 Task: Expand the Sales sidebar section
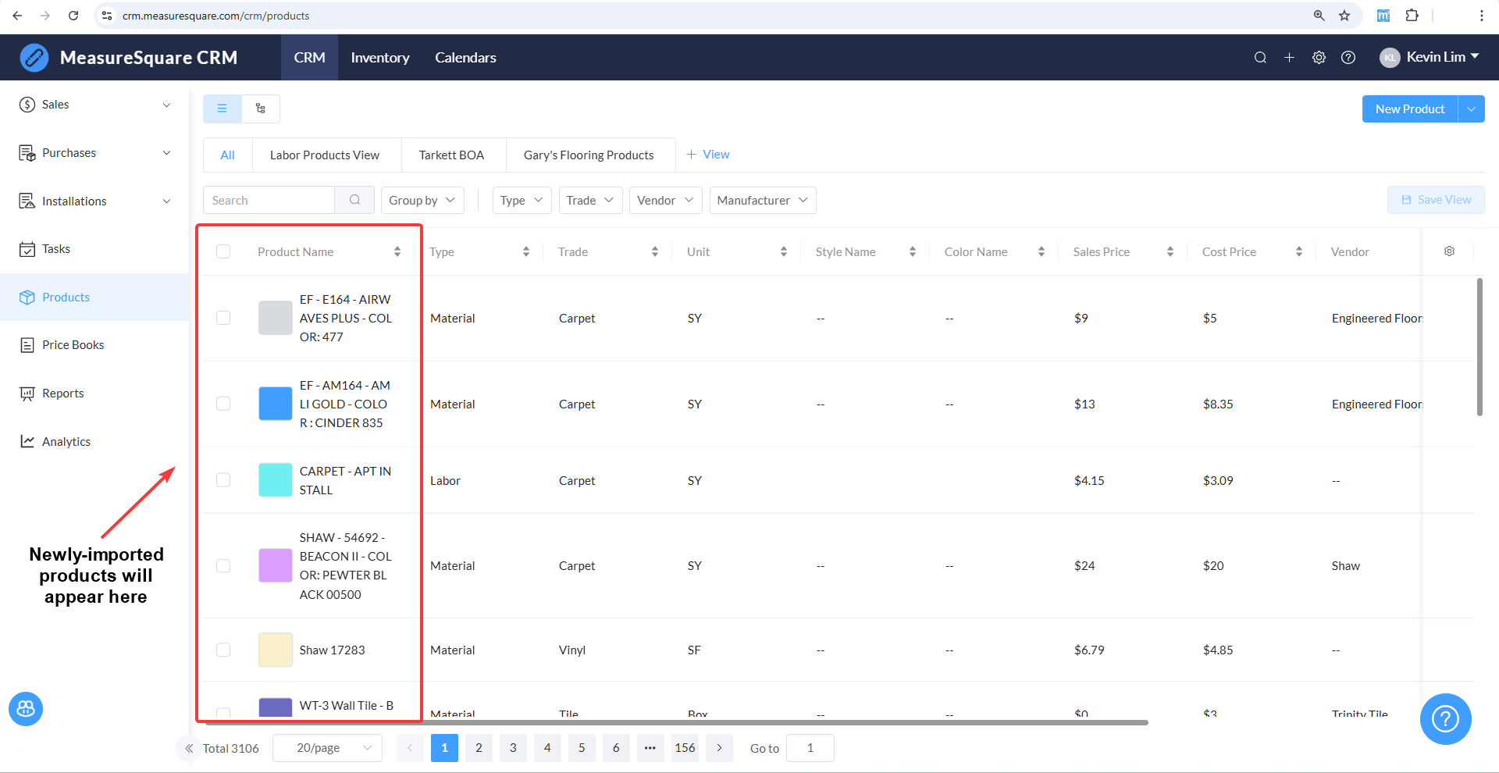pyautogui.click(x=94, y=105)
